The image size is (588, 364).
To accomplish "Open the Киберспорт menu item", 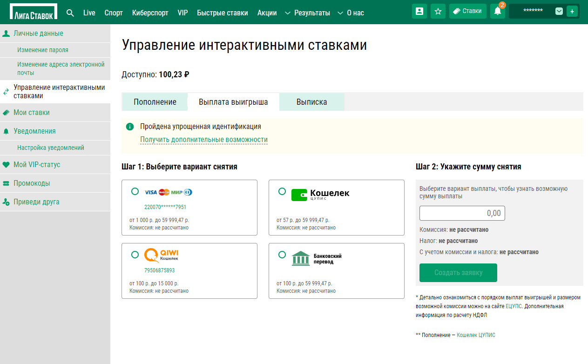I will (150, 13).
